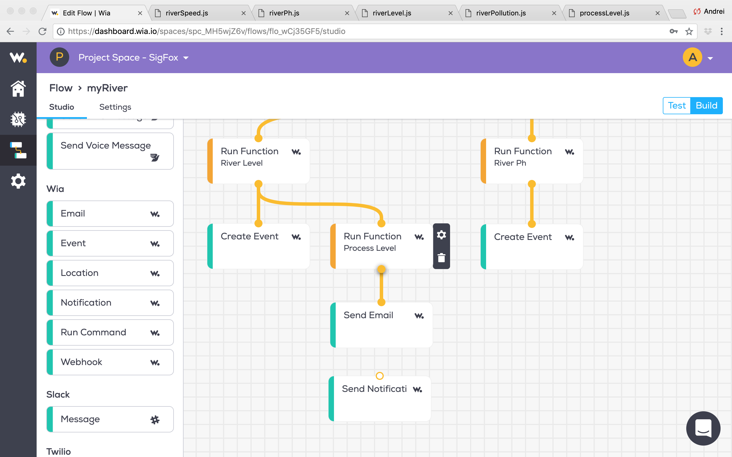Click Flow breadcrumb link
Image resolution: width=732 pixels, height=457 pixels.
pyautogui.click(x=61, y=88)
